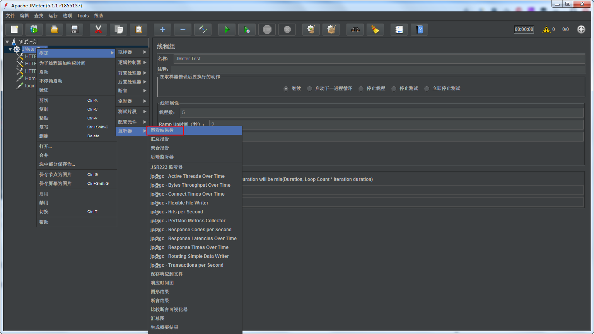The width and height of the screenshot is (594, 334).
Task: Expand the 逻辑控制器 submenu
Action: [132, 63]
